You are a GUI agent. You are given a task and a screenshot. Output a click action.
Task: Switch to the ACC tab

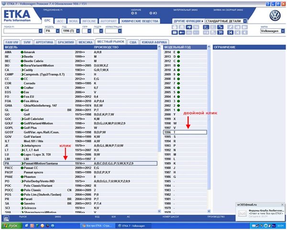[60, 21]
